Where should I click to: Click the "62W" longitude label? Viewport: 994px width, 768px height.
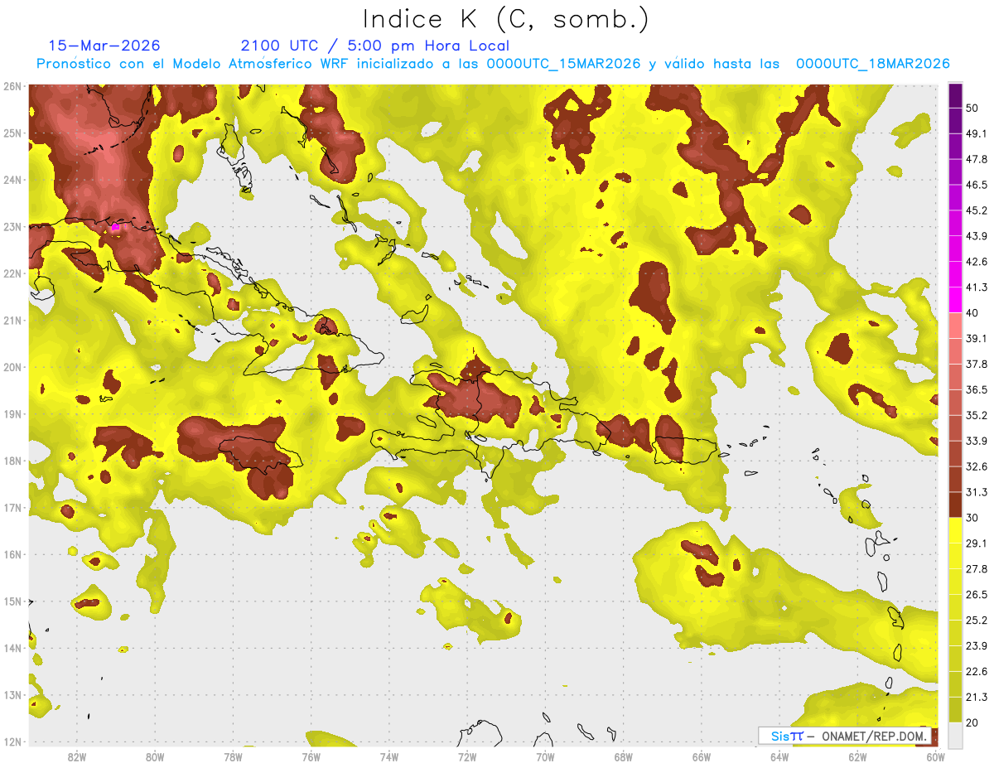[857, 756]
